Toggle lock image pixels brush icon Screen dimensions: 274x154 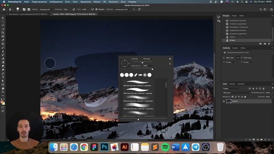236,97
